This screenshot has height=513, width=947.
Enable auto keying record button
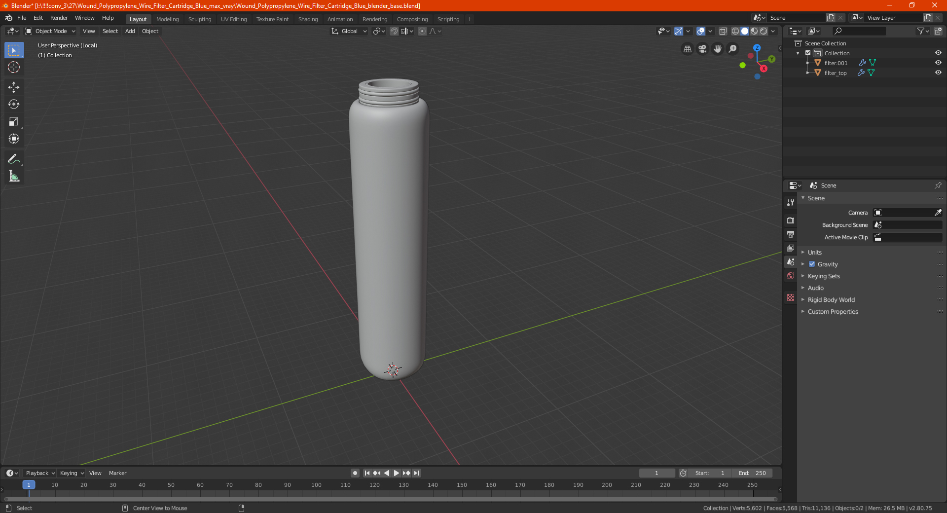point(355,473)
